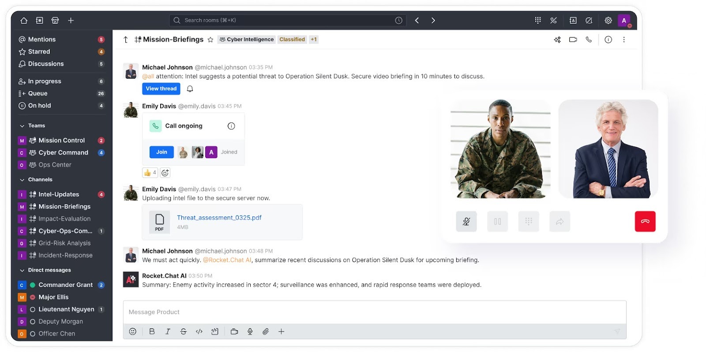Click the emoji picker in composer
Image resolution: width=706 pixels, height=352 pixels.
coord(133,332)
